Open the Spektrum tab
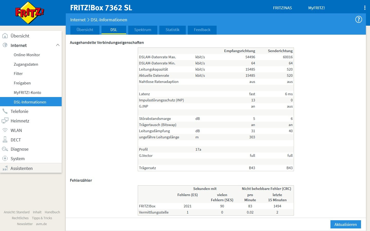The height and width of the screenshot is (231, 370). [x=143, y=30]
